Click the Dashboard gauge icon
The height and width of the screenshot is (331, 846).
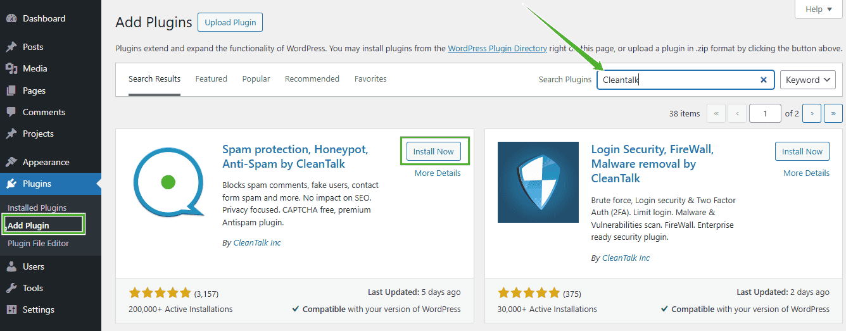[11, 18]
